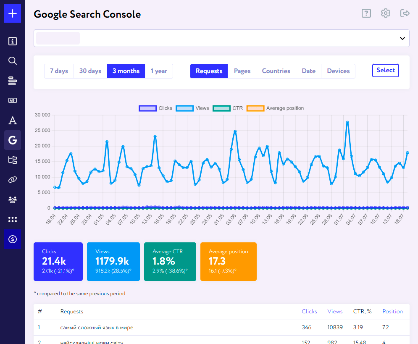
Task: Open the settings gear icon
Action: pos(386,13)
